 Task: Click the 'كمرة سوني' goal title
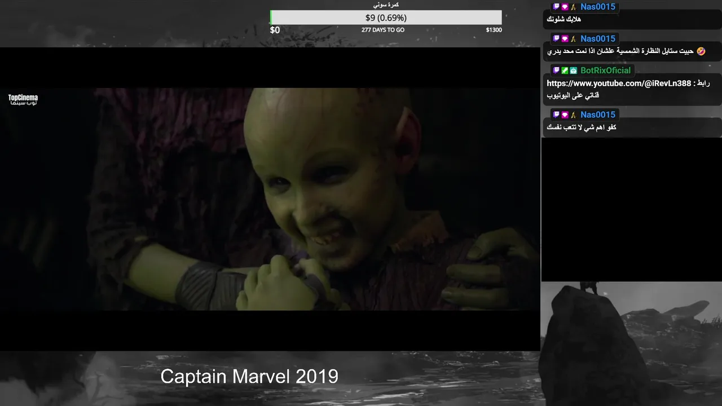click(x=386, y=5)
